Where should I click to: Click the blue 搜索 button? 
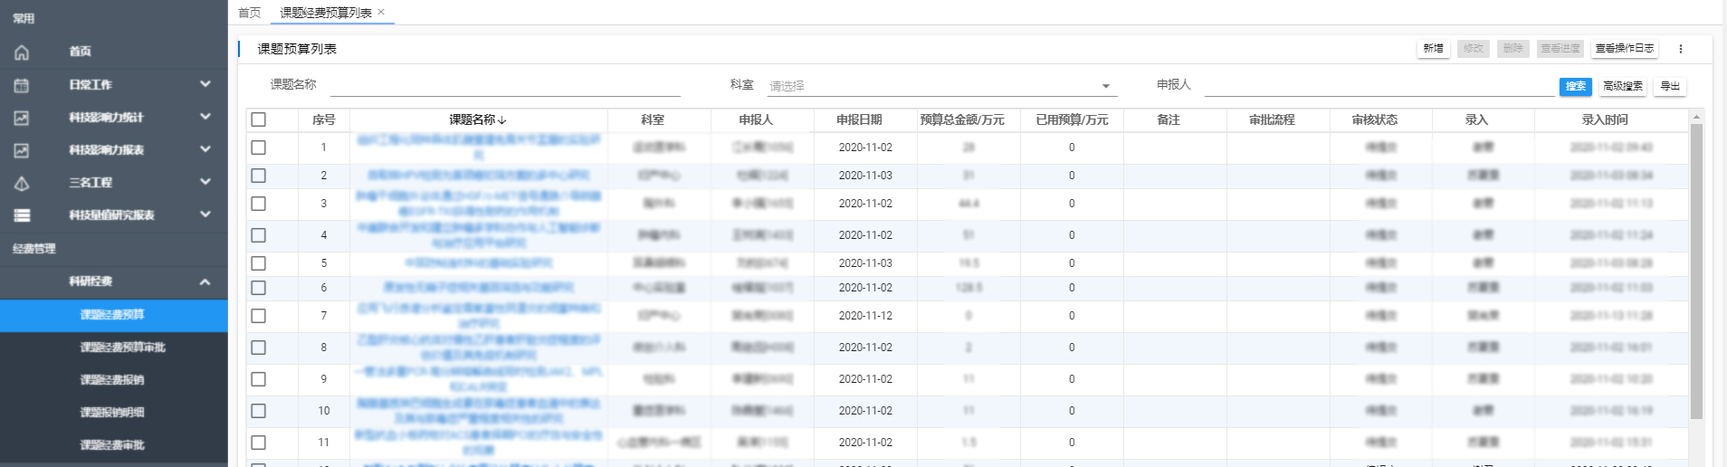click(1575, 86)
